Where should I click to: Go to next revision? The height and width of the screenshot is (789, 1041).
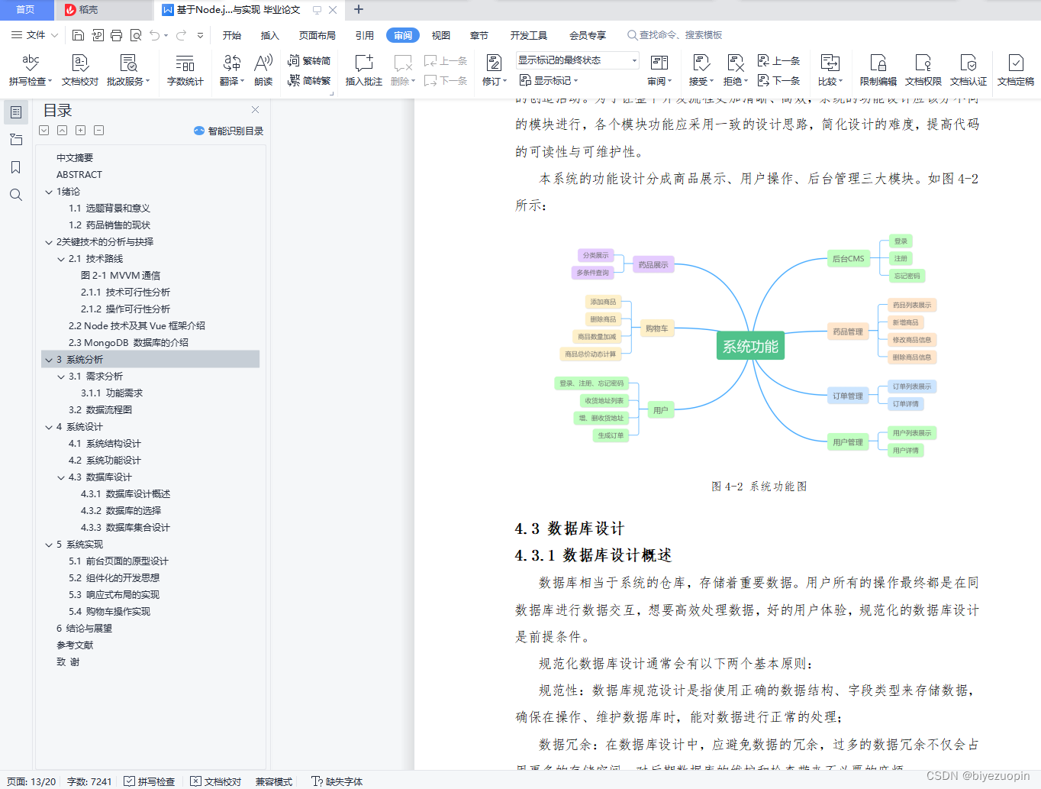[x=778, y=80]
